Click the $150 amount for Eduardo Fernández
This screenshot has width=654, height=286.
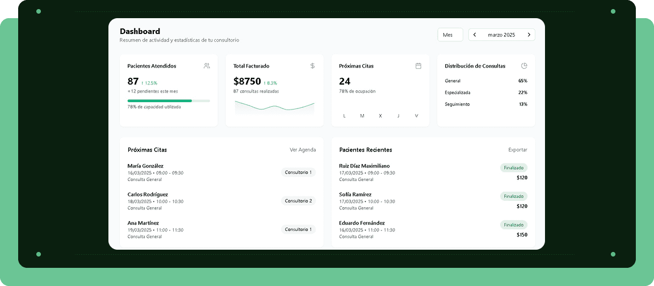pyautogui.click(x=522, y=235)
